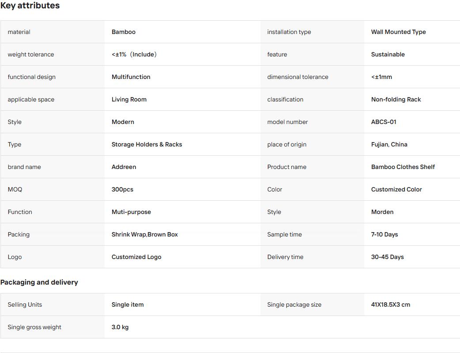Image resolution: width=460 pixels, height=353 pixels.
Task: Click Shrink Wrap,Brown Box packing value
Action: [x=145, y=235]
